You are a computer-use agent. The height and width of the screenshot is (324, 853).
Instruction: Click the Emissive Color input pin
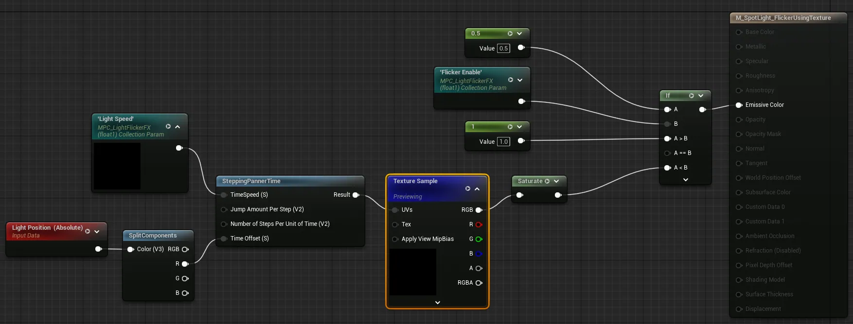(739, 105)
